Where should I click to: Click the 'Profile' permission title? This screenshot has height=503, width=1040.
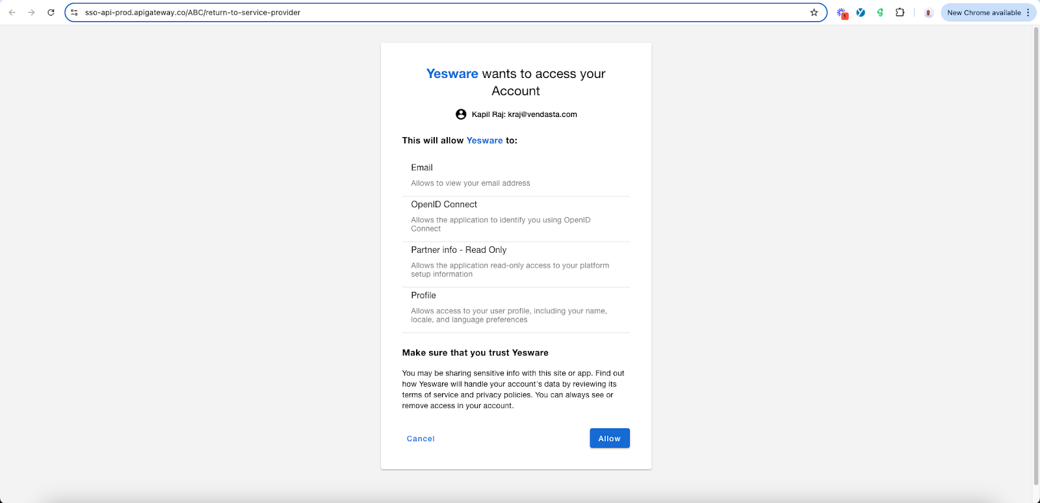423,295
